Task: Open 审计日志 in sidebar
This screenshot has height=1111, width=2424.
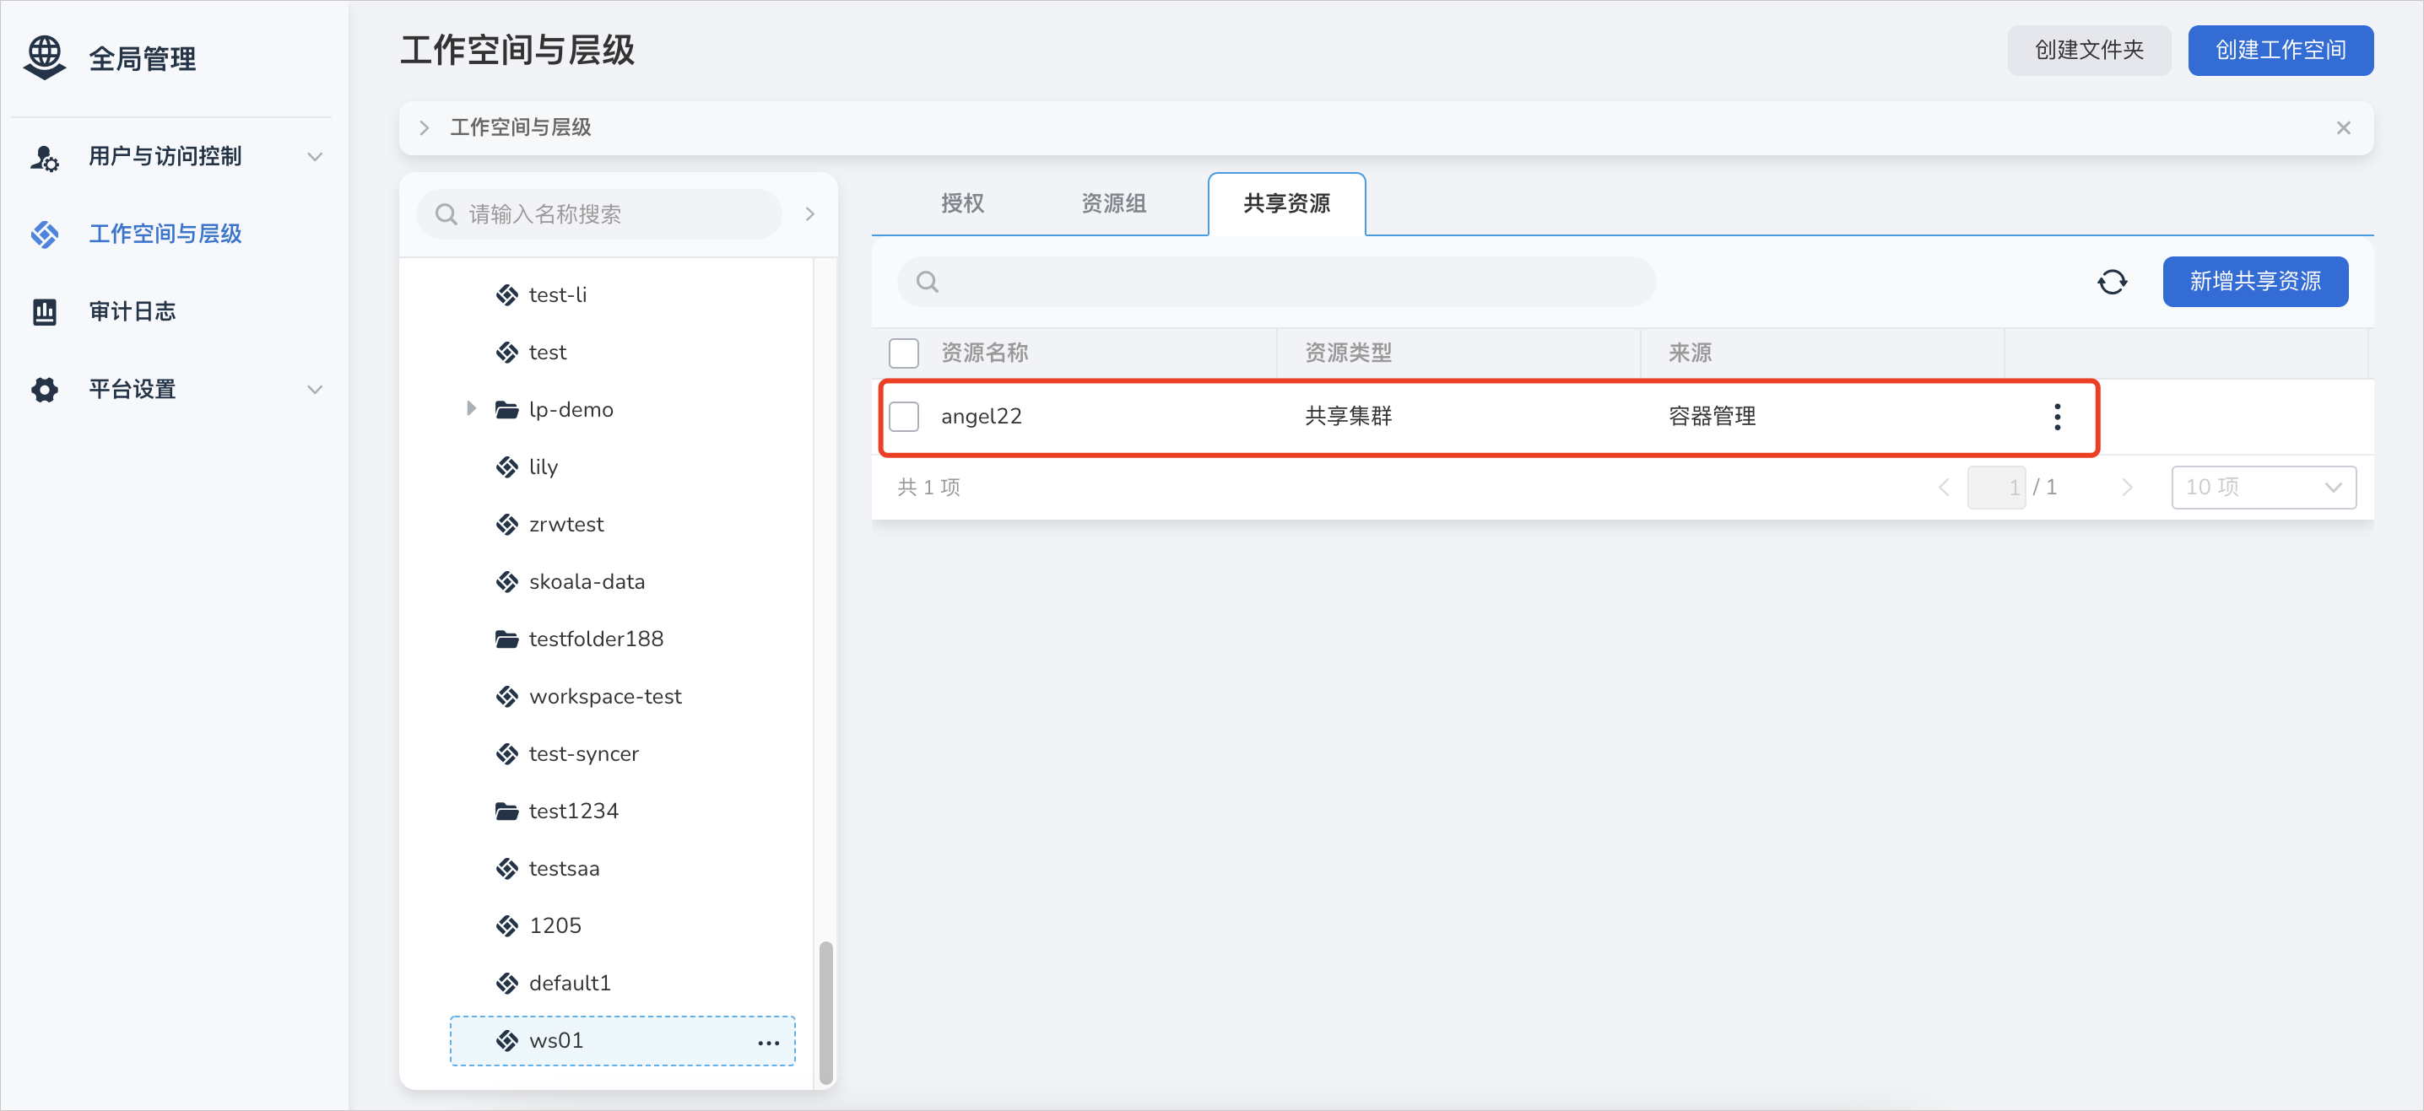Action: point(132,311)
